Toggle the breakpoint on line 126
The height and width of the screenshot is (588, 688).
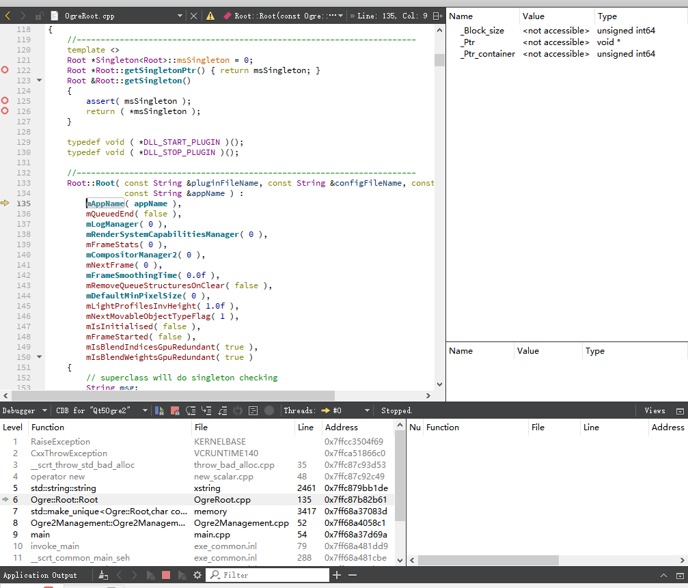coord(5,111)
